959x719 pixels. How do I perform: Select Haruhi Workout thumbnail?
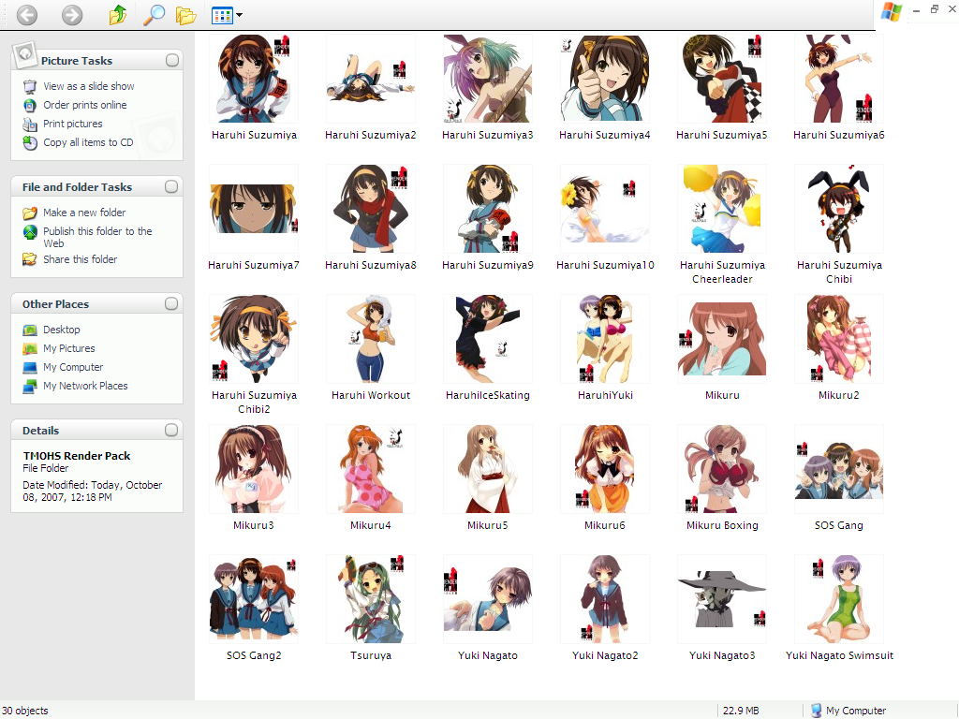(371, 339)
